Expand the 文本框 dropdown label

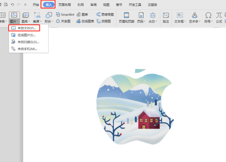pos(180,22)
